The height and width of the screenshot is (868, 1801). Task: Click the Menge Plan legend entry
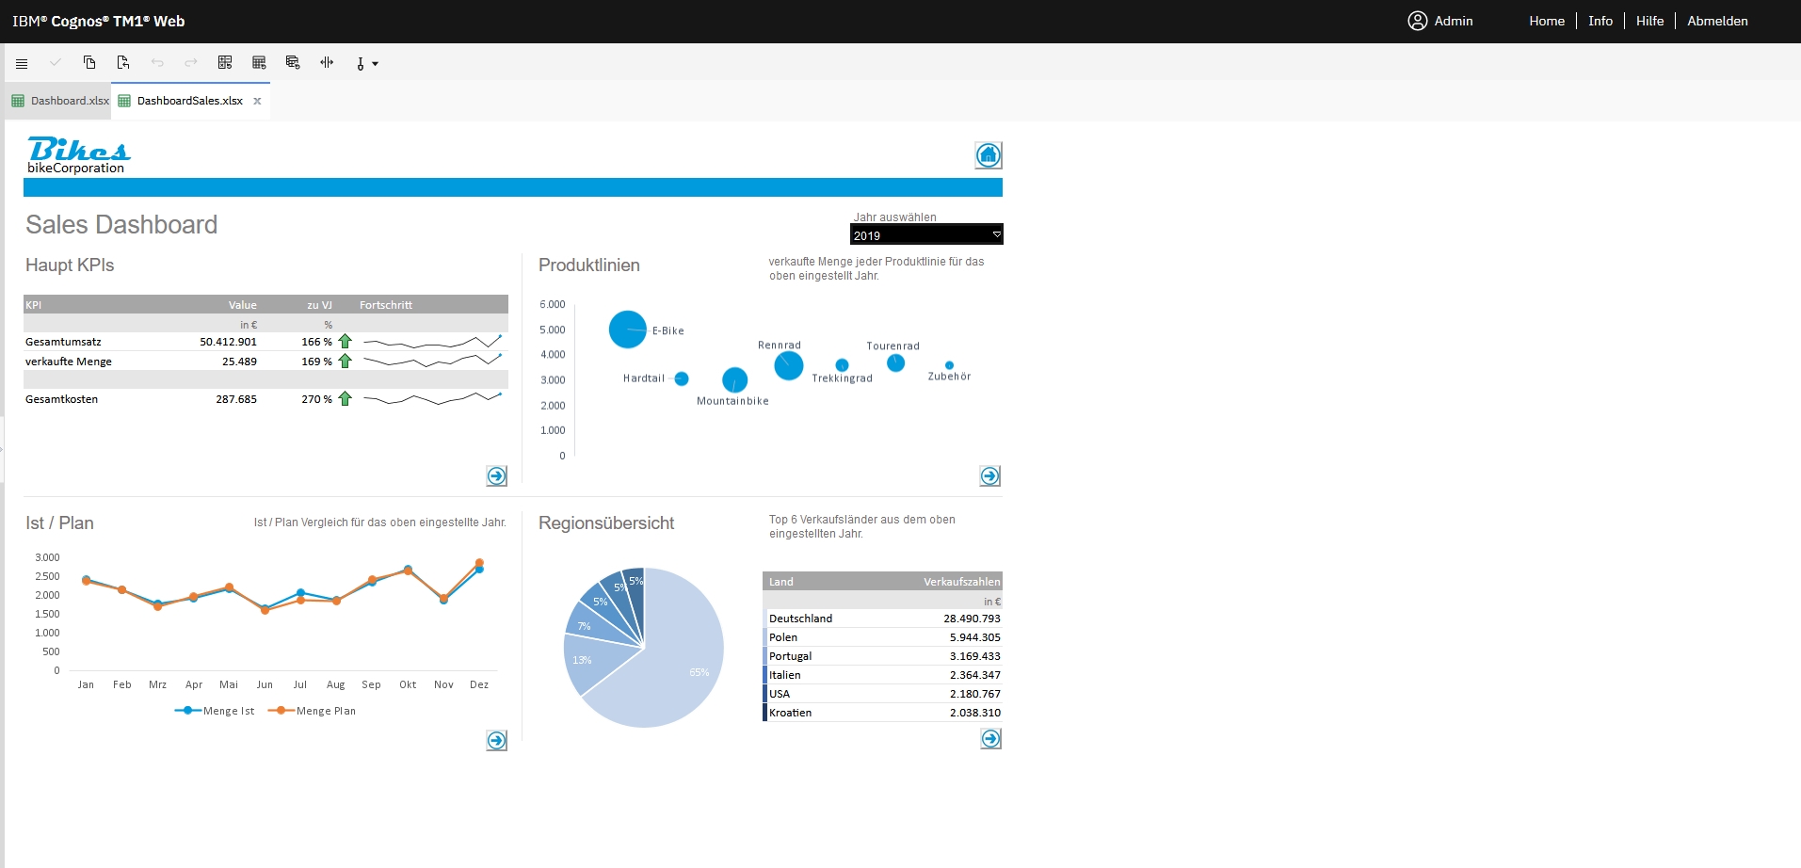coord(312,711)
